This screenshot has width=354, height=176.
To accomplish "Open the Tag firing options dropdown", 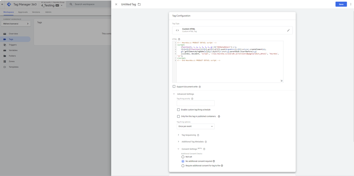I will [196, 126].
